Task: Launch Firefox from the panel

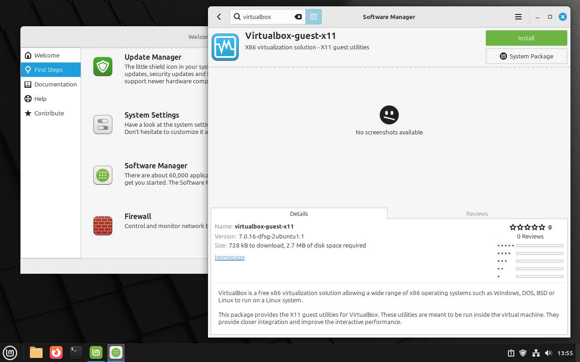Action: [x=56, y=352]
